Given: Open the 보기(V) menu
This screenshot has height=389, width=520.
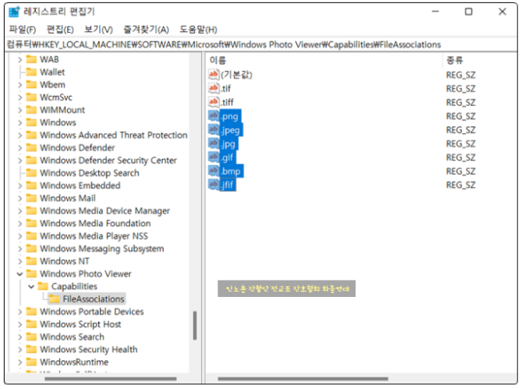Looking at the screenshot, I should coord(98,30).
